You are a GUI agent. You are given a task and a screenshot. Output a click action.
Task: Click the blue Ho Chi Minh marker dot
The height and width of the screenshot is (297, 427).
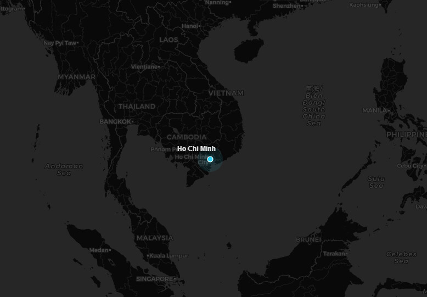210,159
